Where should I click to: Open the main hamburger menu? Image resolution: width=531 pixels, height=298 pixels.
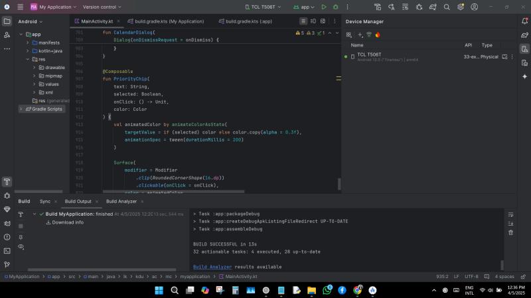pos(21,7)
